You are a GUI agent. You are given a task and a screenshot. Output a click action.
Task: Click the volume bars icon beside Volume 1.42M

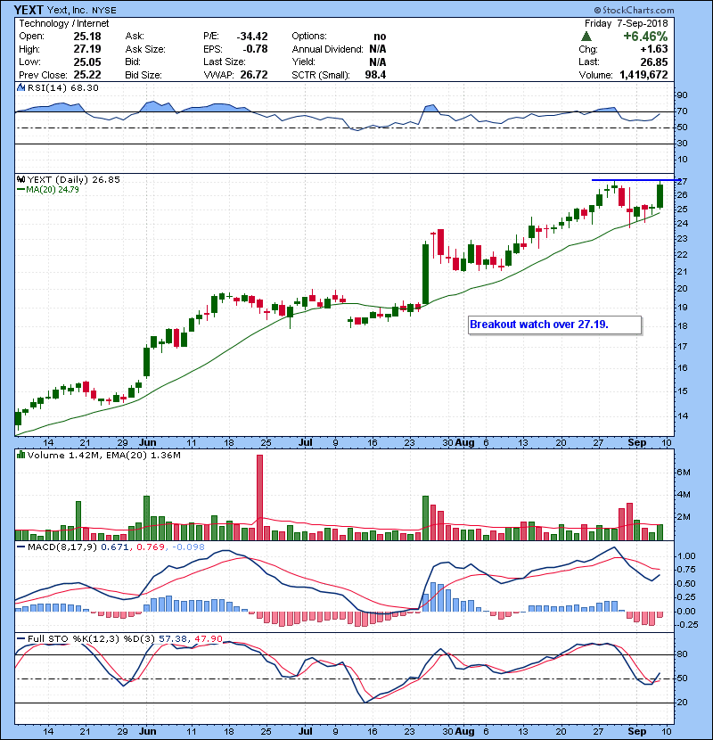click(20, 455)
